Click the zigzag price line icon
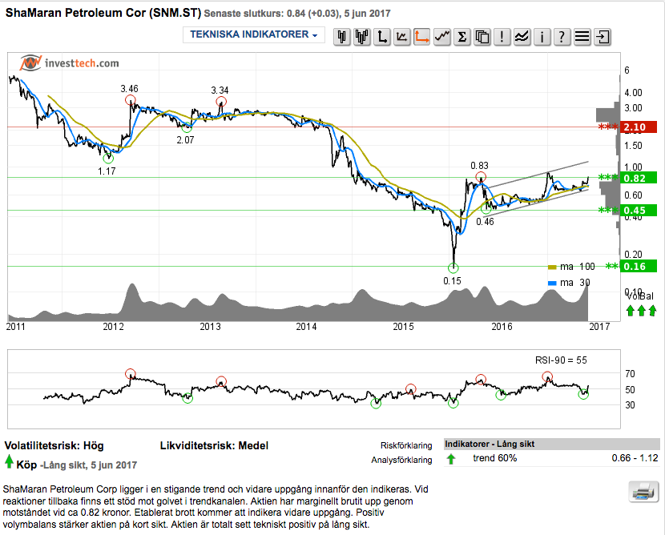 442,37
